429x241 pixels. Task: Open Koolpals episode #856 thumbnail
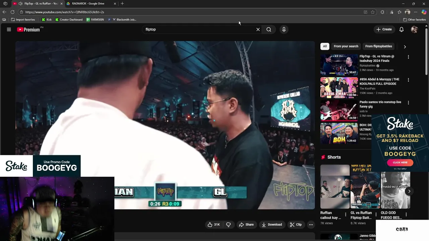[339, 88]
